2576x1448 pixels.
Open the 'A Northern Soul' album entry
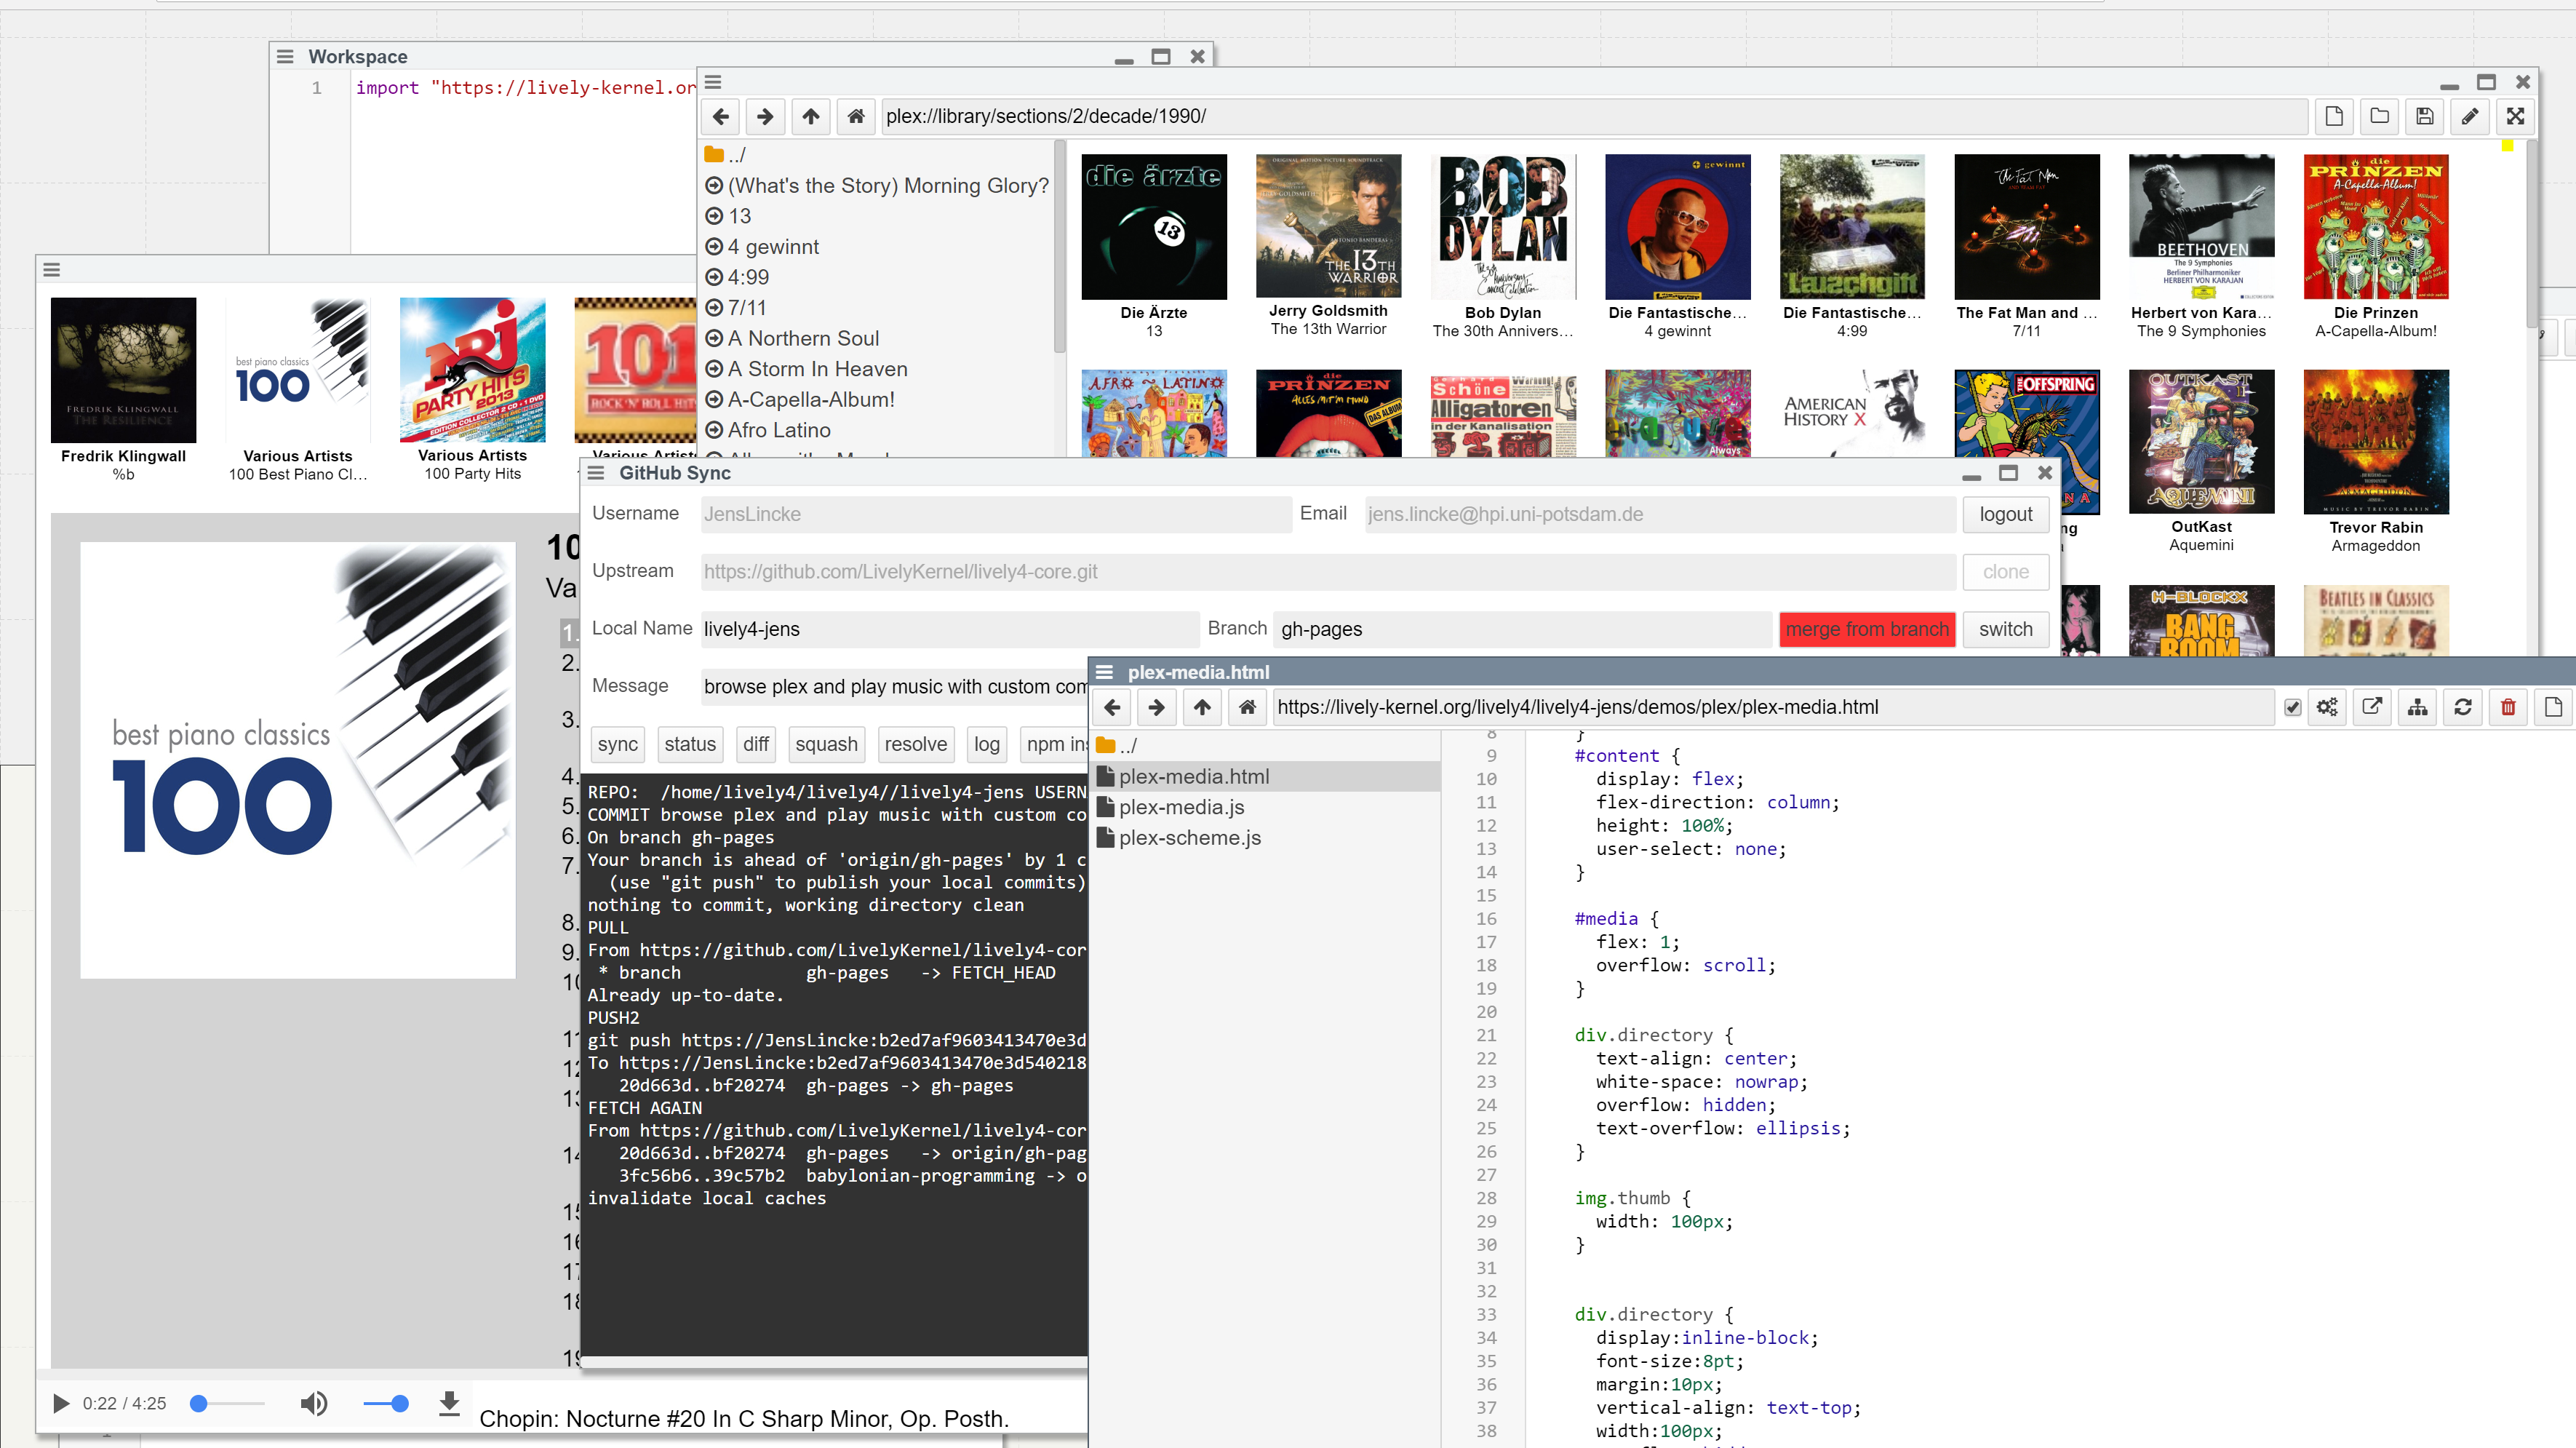[x=803, y=338]
